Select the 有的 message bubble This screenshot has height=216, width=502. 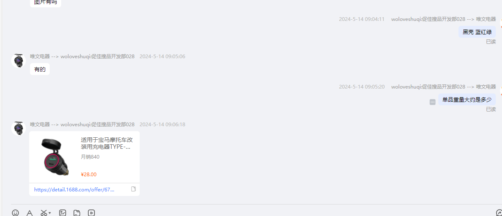click(x=40, y=69)
